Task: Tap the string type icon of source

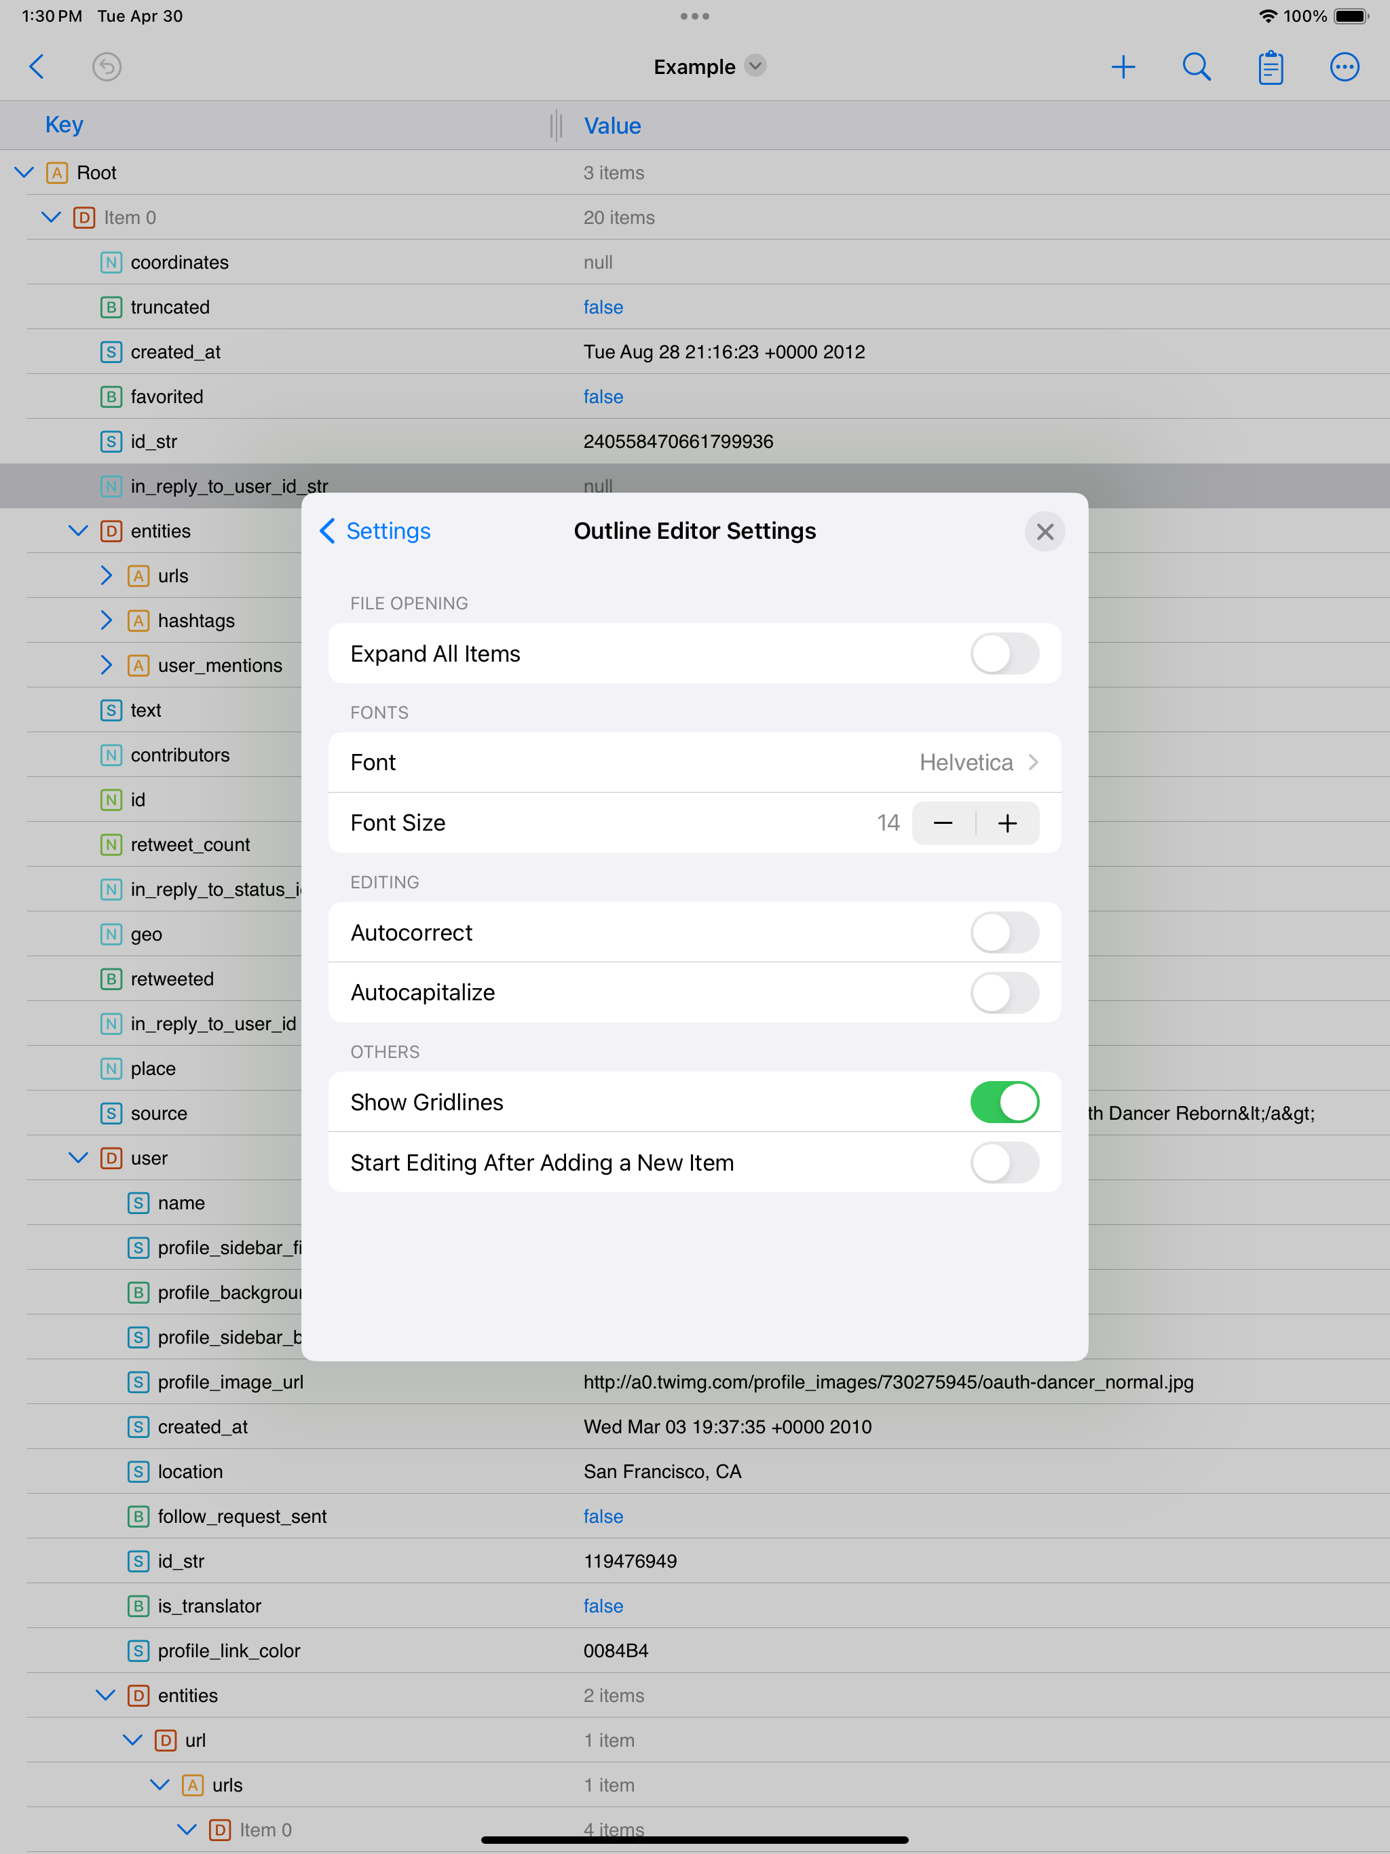Action: pyautogui.click(x=111, y=1113)
